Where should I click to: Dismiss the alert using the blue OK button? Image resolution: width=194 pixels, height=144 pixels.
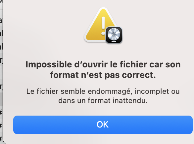(103, 125)
